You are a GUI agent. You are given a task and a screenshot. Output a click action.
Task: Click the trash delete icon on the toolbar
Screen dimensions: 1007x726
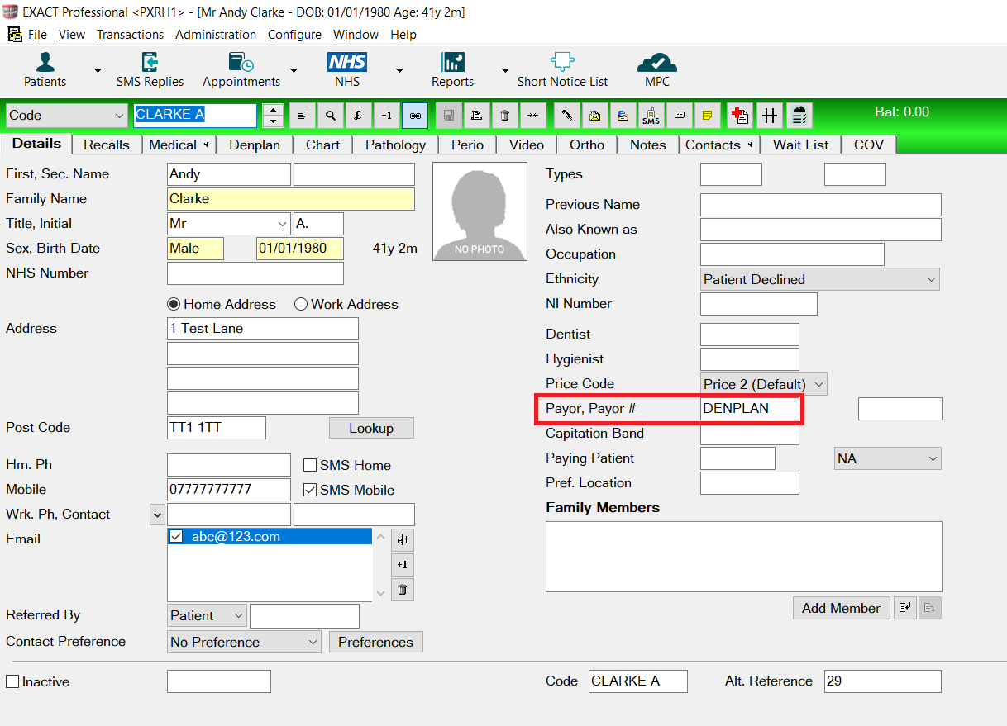[504, 115]
